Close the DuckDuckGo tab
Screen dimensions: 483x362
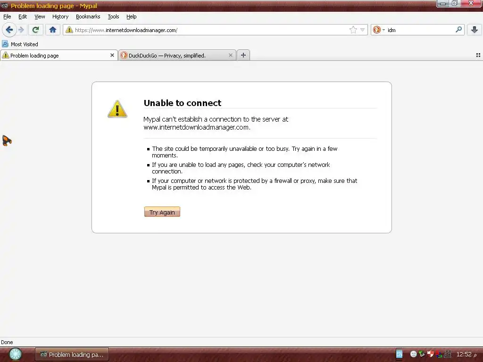point(230,55)
